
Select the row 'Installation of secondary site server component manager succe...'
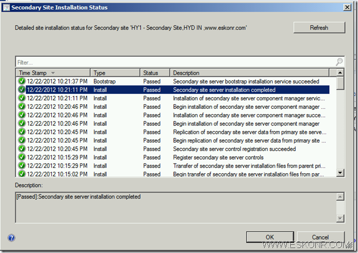point(173,115)
